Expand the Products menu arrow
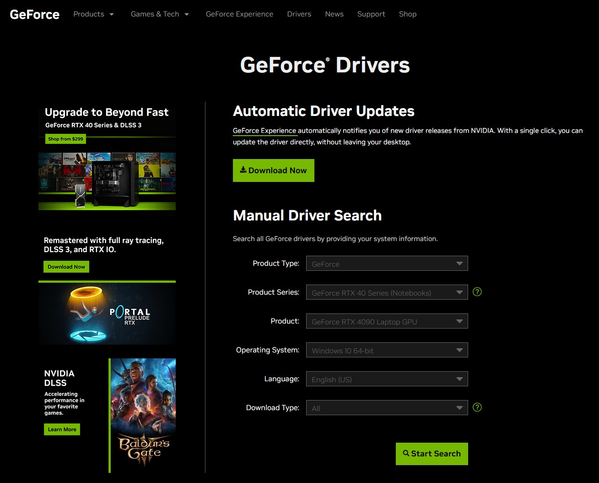This screenshot has height=483, width=599. (111, 14)
